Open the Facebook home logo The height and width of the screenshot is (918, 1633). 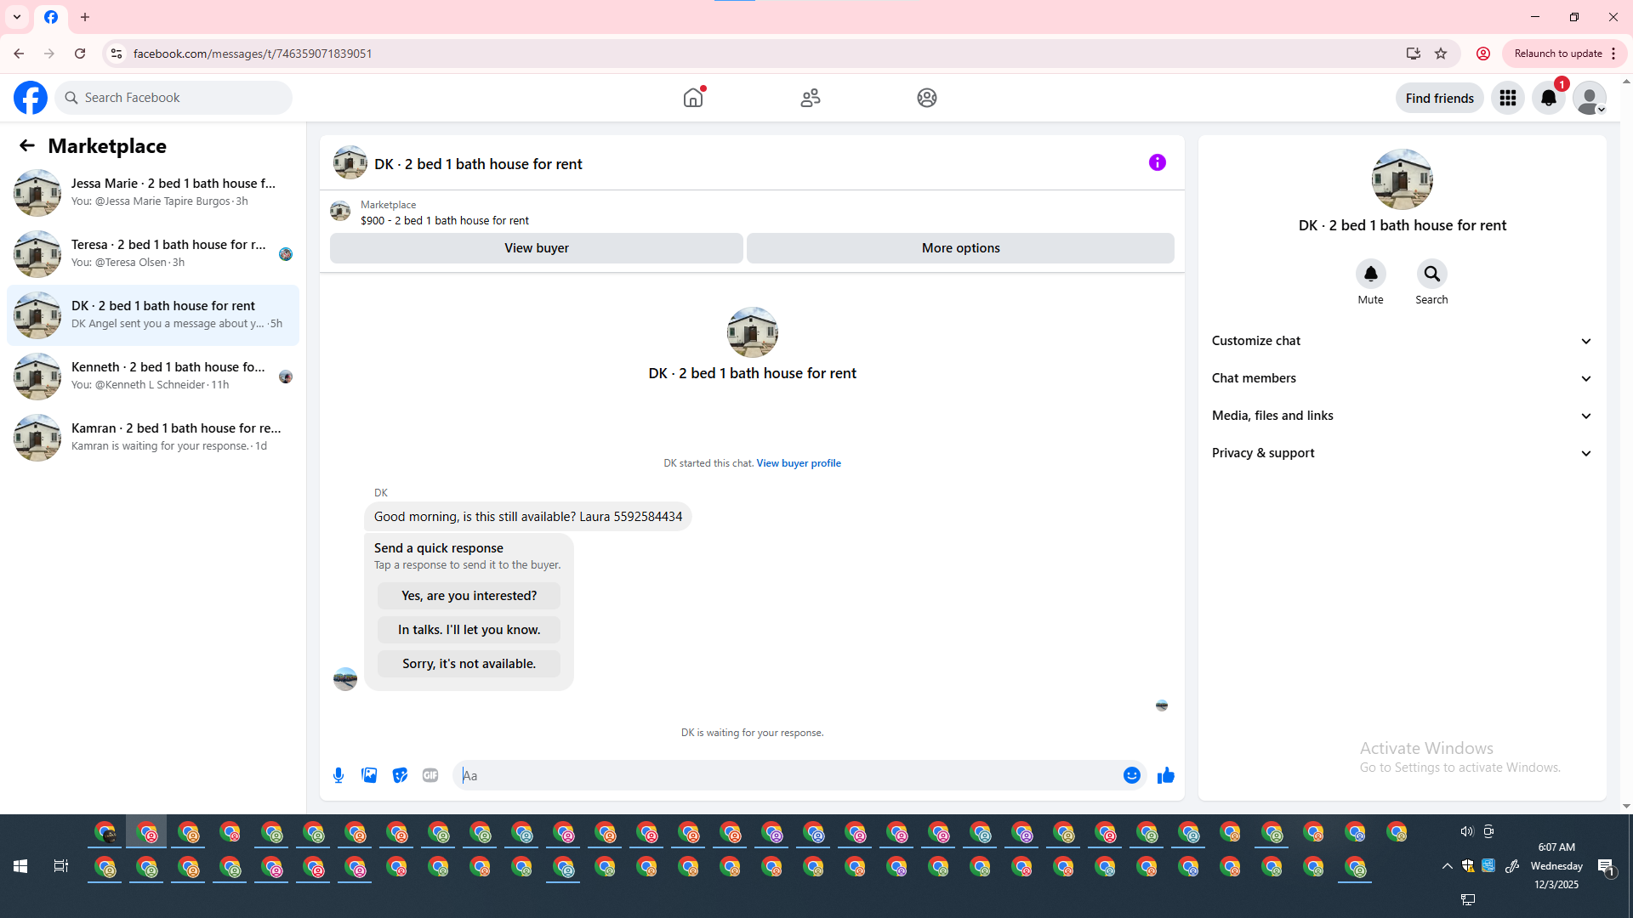coord(31,98)
